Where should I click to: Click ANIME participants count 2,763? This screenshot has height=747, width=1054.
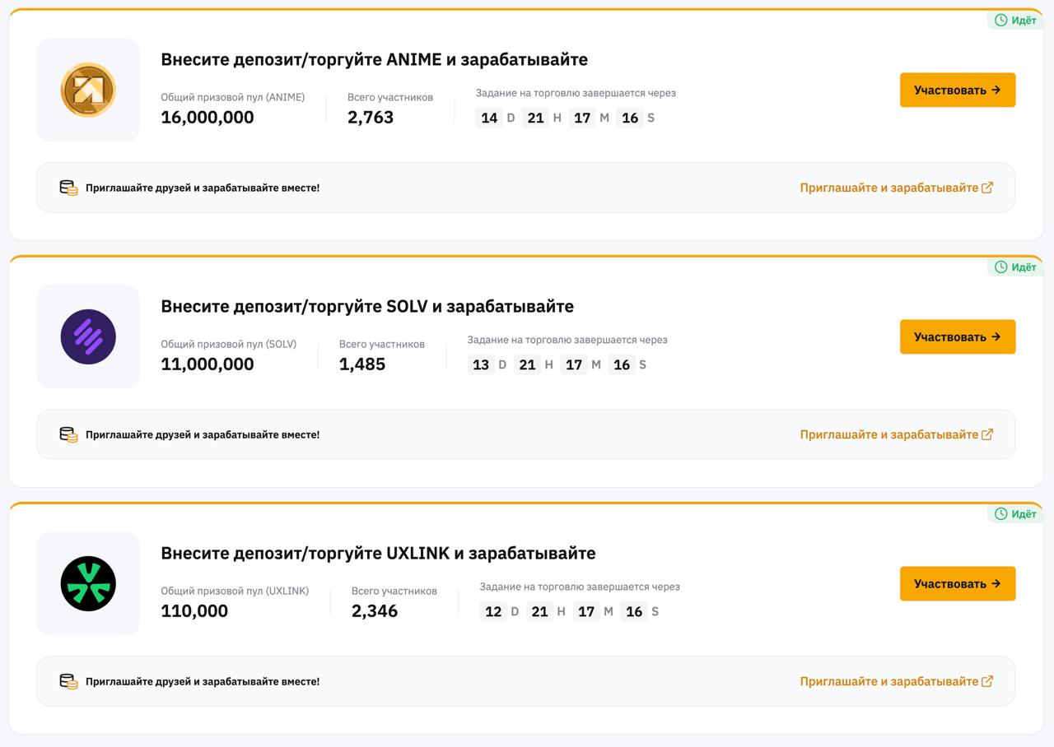(371, 117)
